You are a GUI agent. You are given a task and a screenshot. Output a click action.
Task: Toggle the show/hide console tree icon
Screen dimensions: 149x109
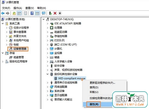(x=19, y=13)
